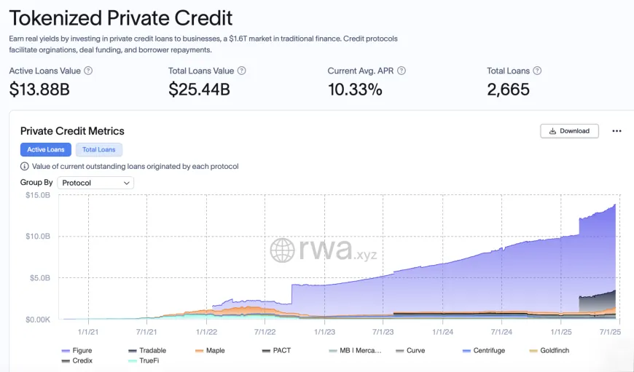634x372 pixels.
Task: Expand Group By dropdown chevron arrow
Action: [x=127, y=183]
